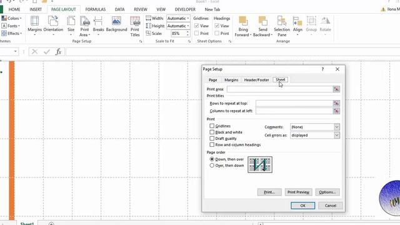
Task: Confirm Page Setup with OK
Action: point(302,206)
